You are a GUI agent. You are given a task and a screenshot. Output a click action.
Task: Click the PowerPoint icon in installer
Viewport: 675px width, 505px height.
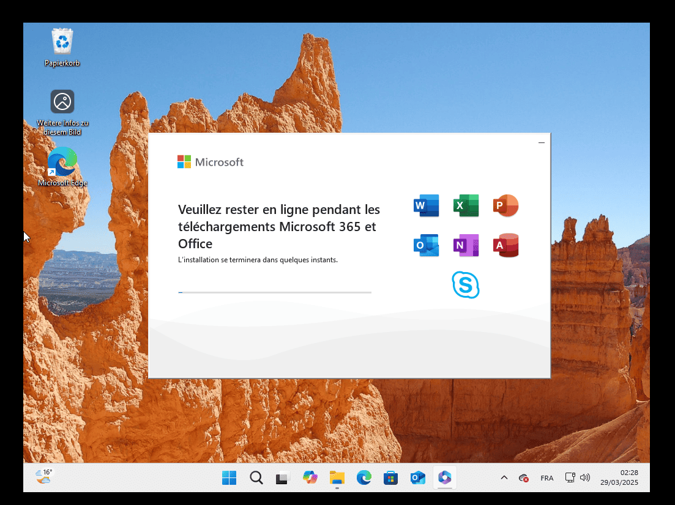[505, 205]
